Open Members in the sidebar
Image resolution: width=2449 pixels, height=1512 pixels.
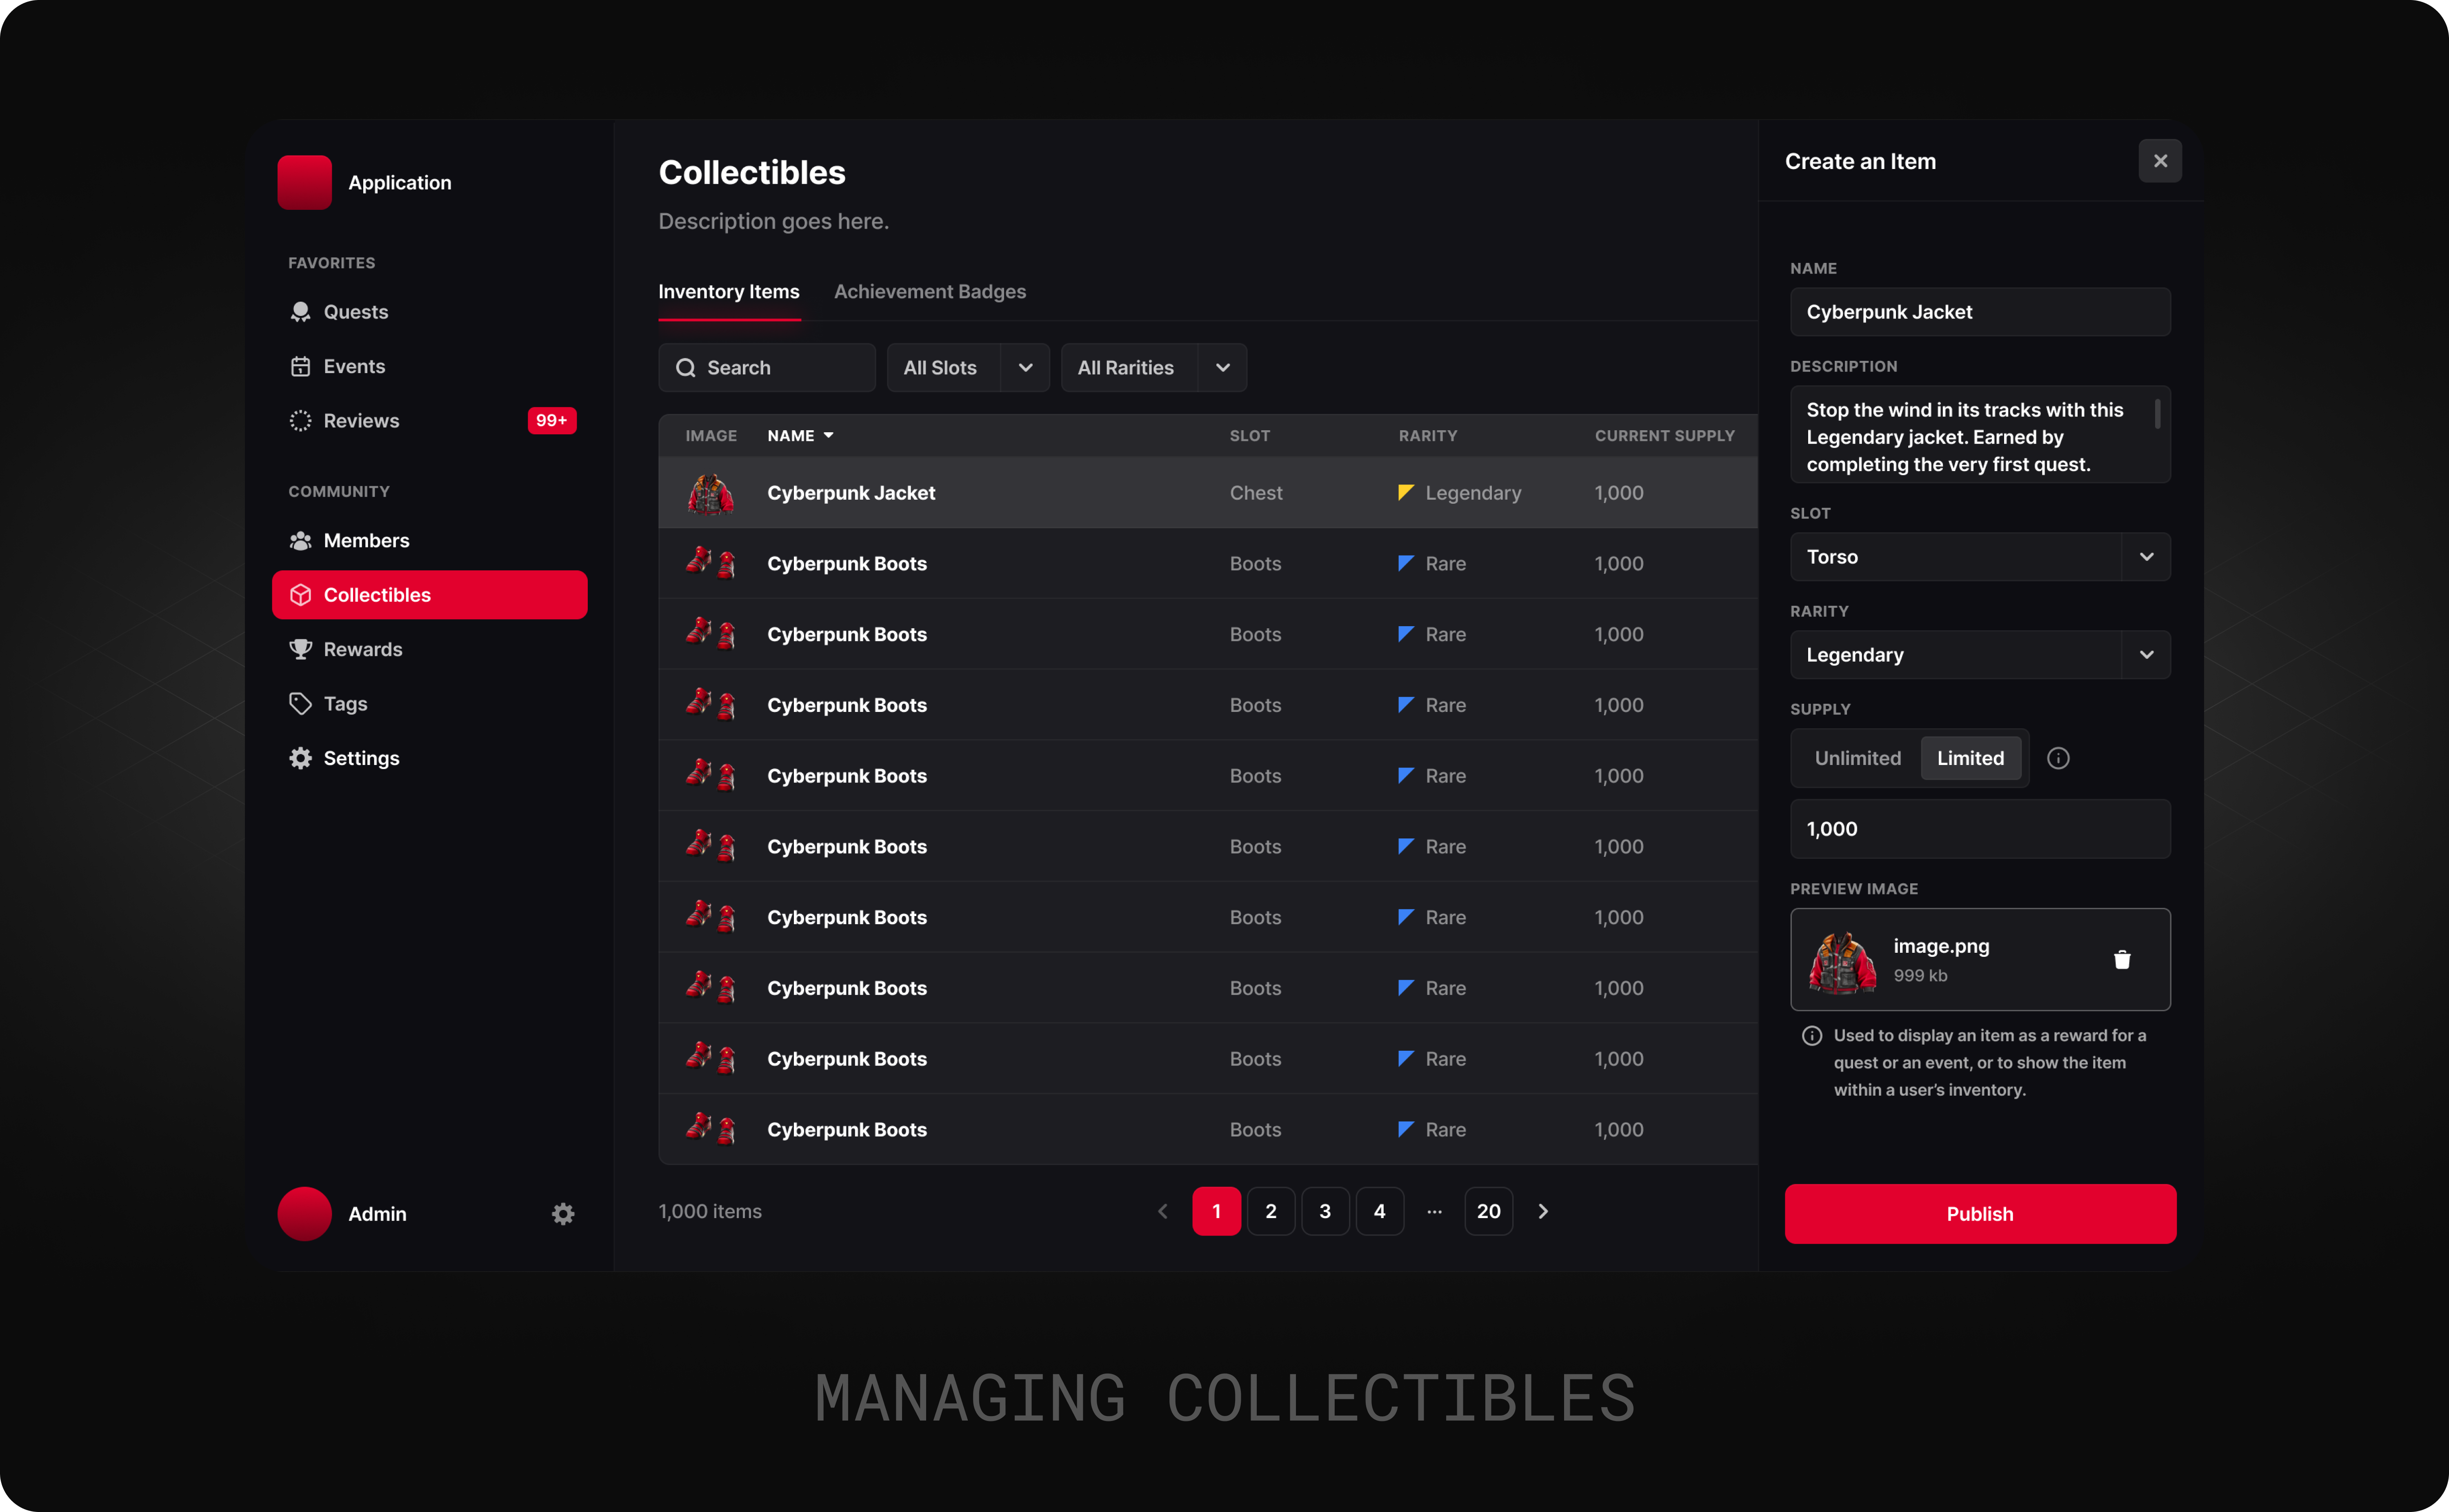click(366, 540)
